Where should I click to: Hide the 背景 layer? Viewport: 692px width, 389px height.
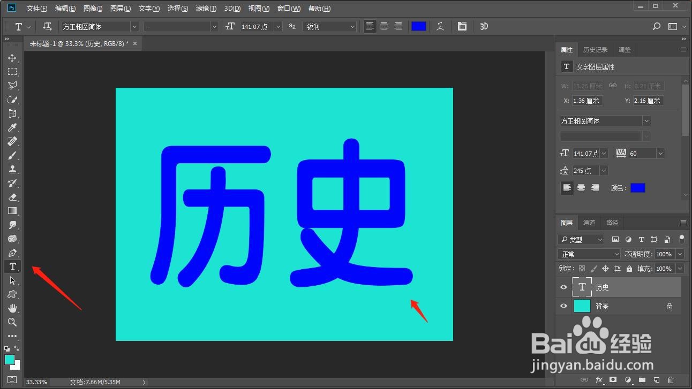[x=563, y=306]
